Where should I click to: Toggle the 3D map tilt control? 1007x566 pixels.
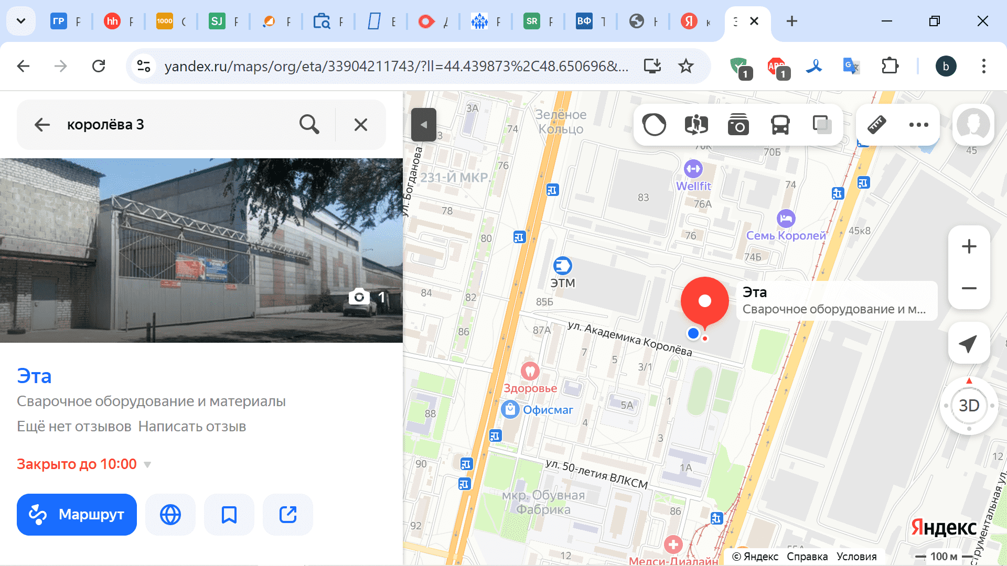tap(969, 405)
